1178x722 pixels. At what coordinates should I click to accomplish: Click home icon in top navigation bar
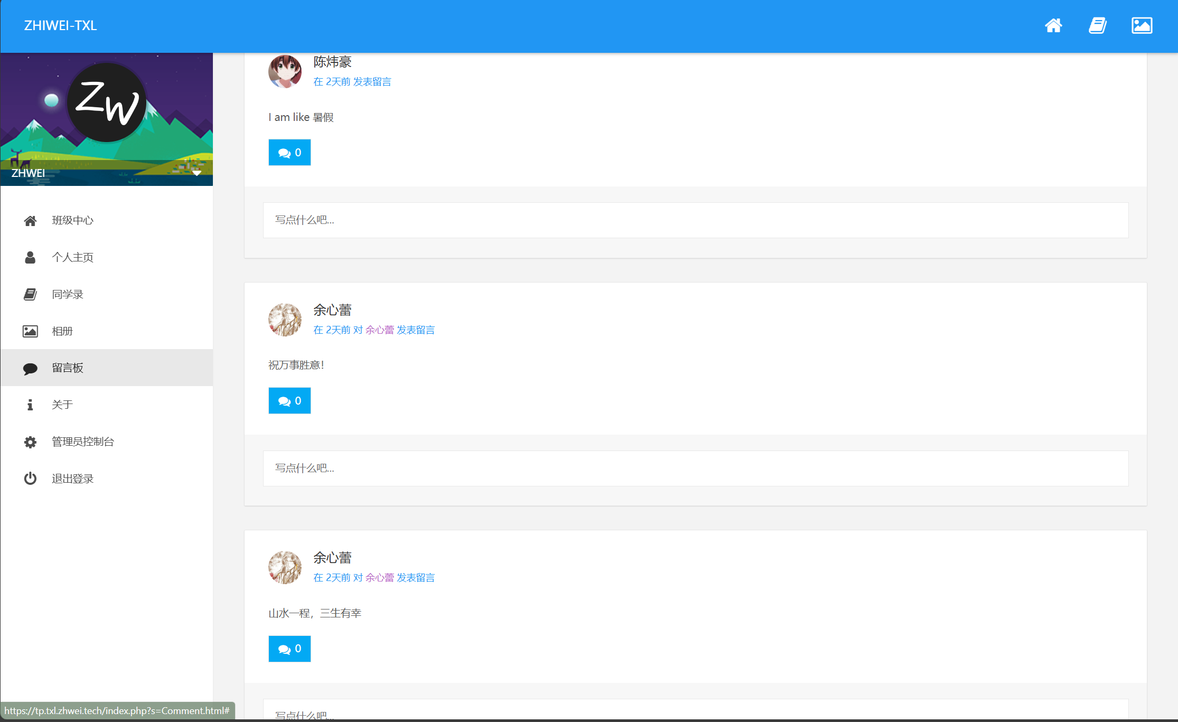pos(1053,25)
